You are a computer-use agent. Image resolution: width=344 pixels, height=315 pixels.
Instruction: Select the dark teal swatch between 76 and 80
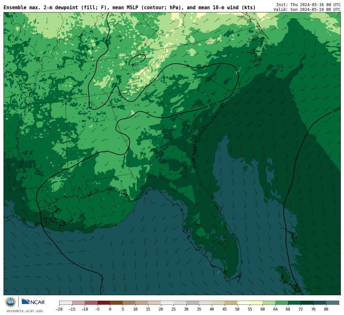coord(320,303)
